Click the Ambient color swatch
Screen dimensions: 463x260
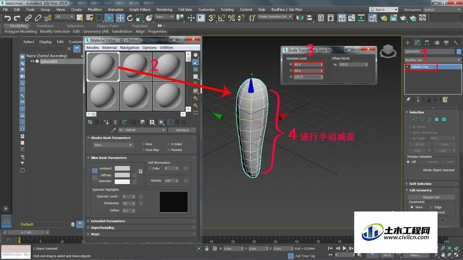122,169
